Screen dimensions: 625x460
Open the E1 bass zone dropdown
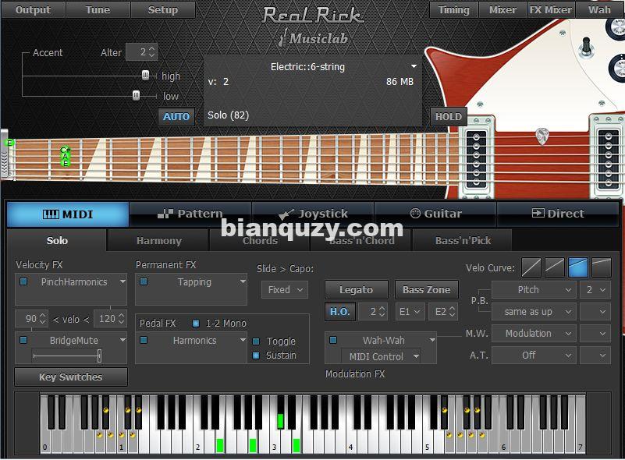pos(410,311)
